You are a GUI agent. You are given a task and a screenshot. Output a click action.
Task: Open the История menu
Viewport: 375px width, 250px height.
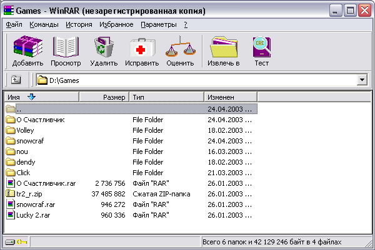click(79, 24)
